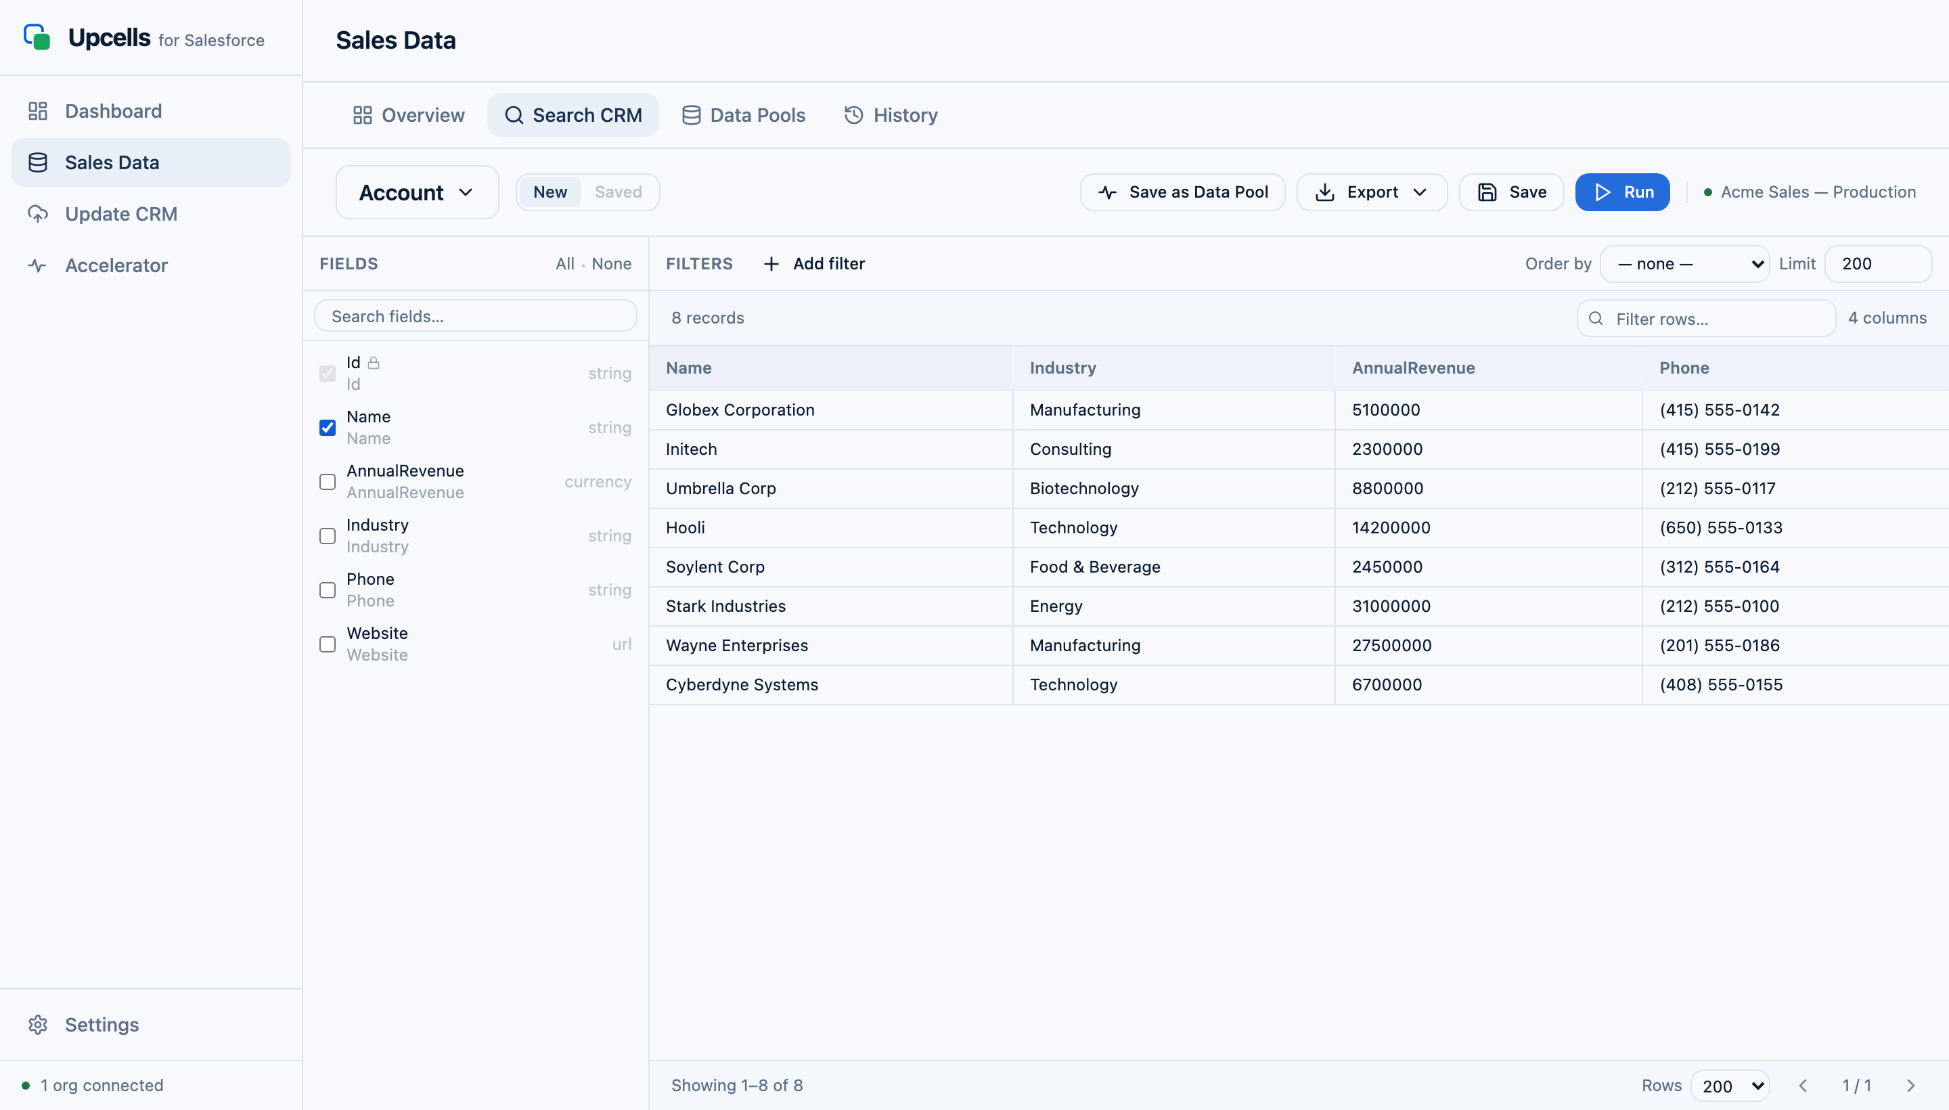Open the Order by dropdown

[1684, 264]
